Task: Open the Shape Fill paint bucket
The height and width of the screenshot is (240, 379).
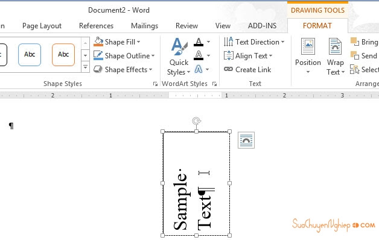Action: (98, 42)
